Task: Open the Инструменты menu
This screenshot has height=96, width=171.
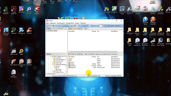Action: (70, 23)
